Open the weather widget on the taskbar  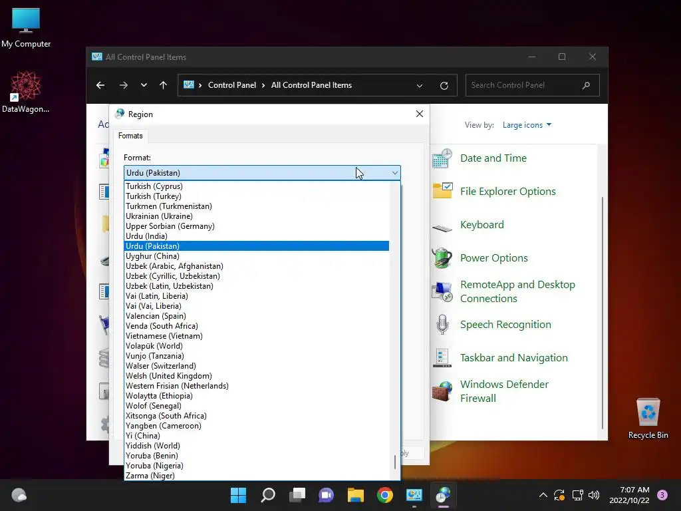coord(19,495)
